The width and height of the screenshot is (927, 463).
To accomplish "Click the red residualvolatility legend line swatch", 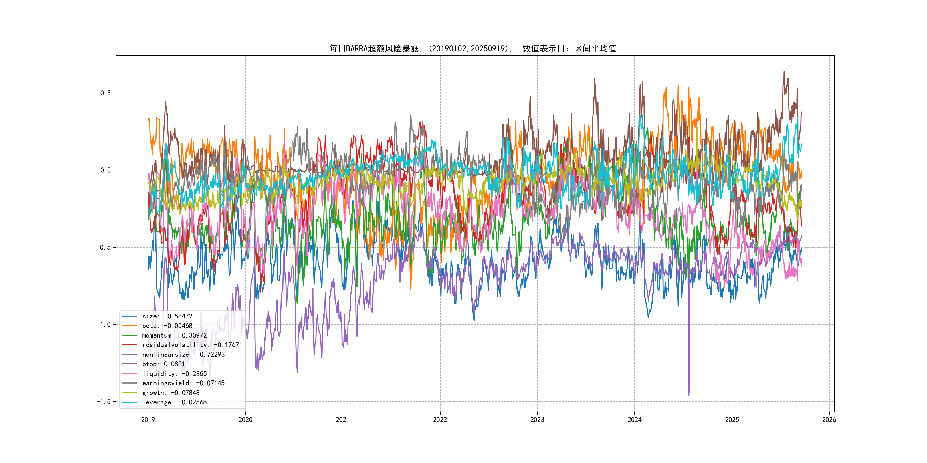I will coord(130,345).
